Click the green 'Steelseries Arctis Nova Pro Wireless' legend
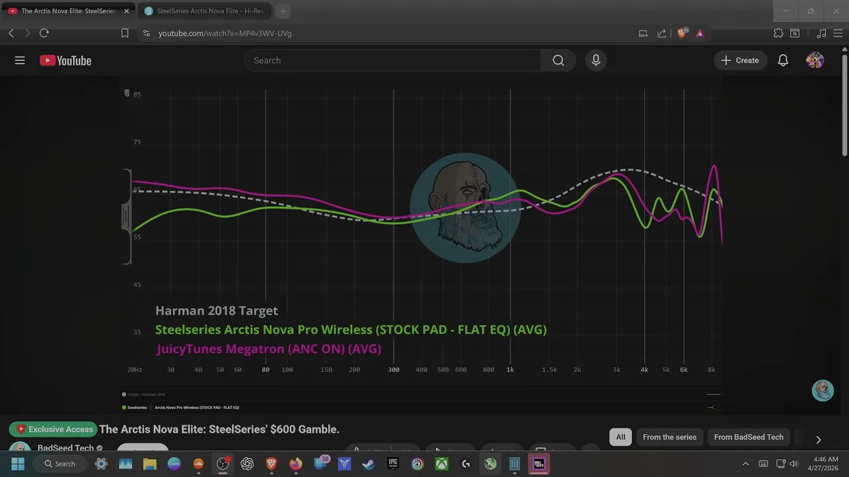 tap(351, 329)
